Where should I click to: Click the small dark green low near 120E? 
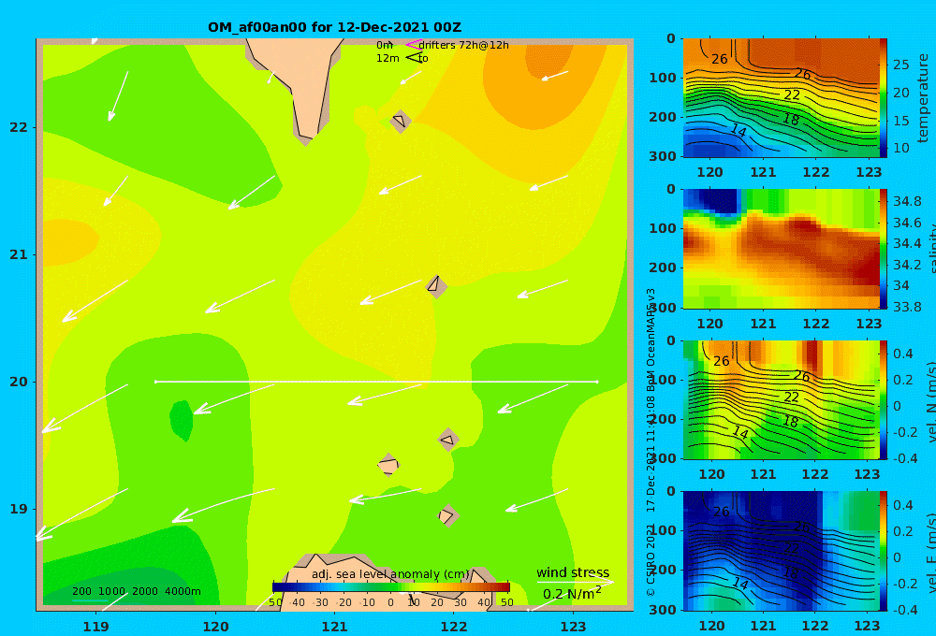click(x=182, y=420)
